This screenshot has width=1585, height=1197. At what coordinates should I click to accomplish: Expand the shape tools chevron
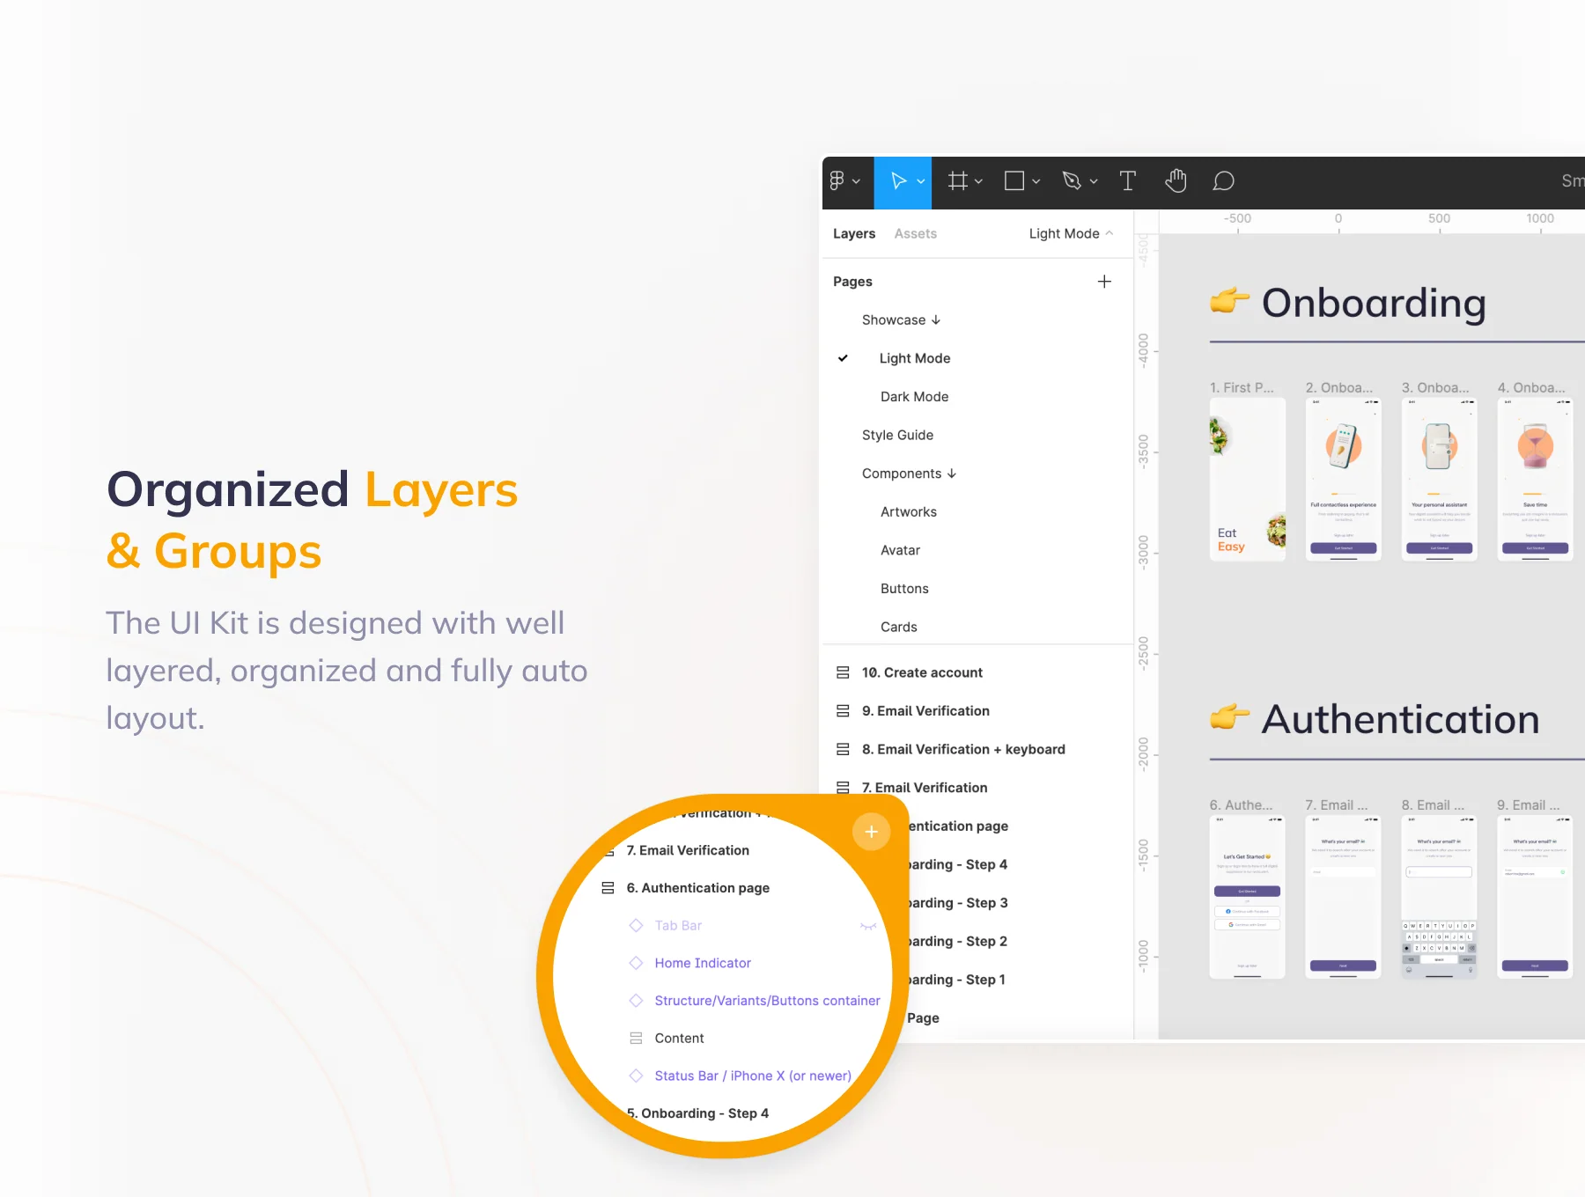pos(1036,181)
